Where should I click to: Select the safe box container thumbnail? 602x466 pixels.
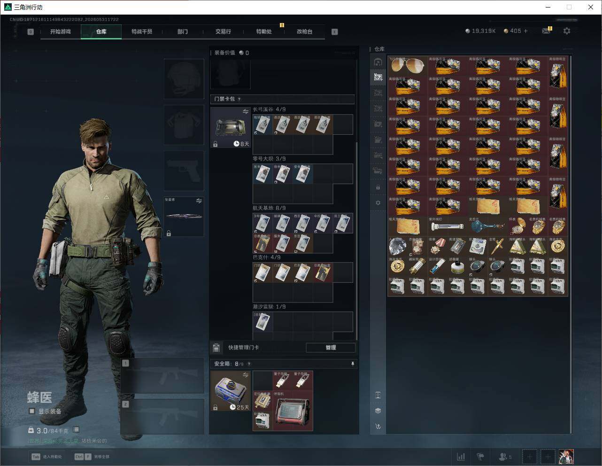point(231,391)
